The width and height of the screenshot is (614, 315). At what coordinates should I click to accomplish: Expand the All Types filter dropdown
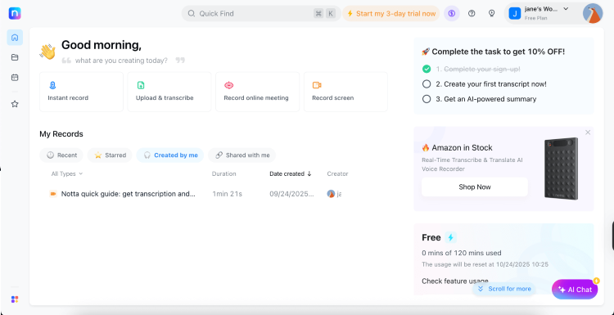[67, 173]
